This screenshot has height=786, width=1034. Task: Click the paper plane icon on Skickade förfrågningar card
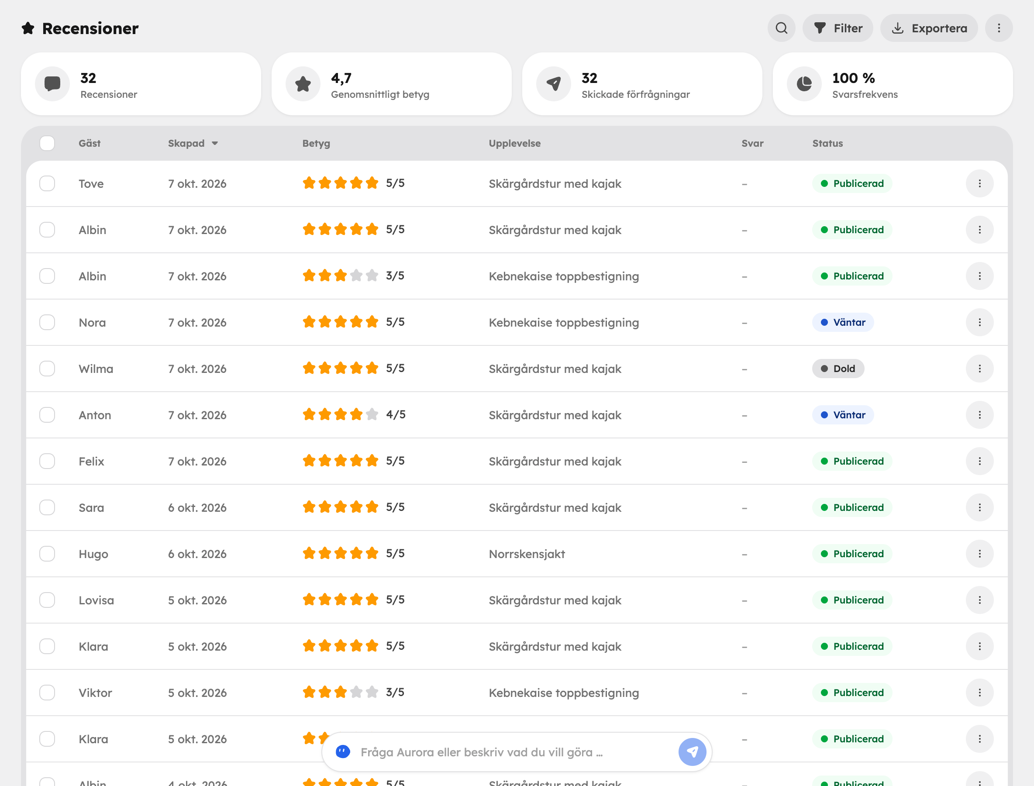[x=554, y=84]
